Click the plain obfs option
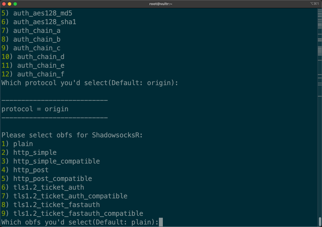322x227 pixels. click(23, 144)
